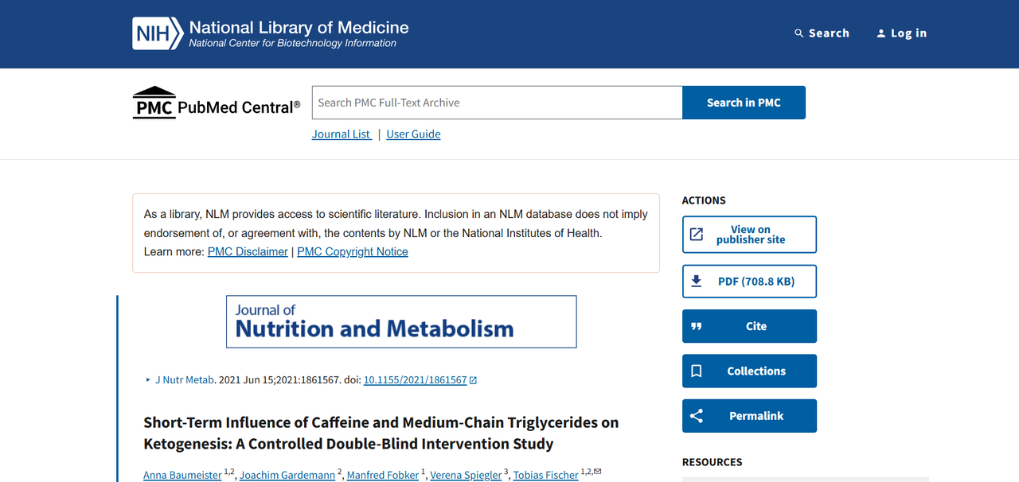Image resolution: width=1019 pixels, height=482 pixels.
Task: Click the Permalink share icon
Action: tap(697, 416)
